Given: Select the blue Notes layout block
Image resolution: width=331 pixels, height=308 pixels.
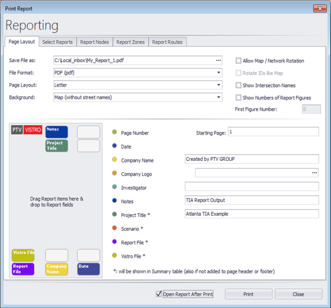Looking at the screenshot, I should tap(56, 132).
